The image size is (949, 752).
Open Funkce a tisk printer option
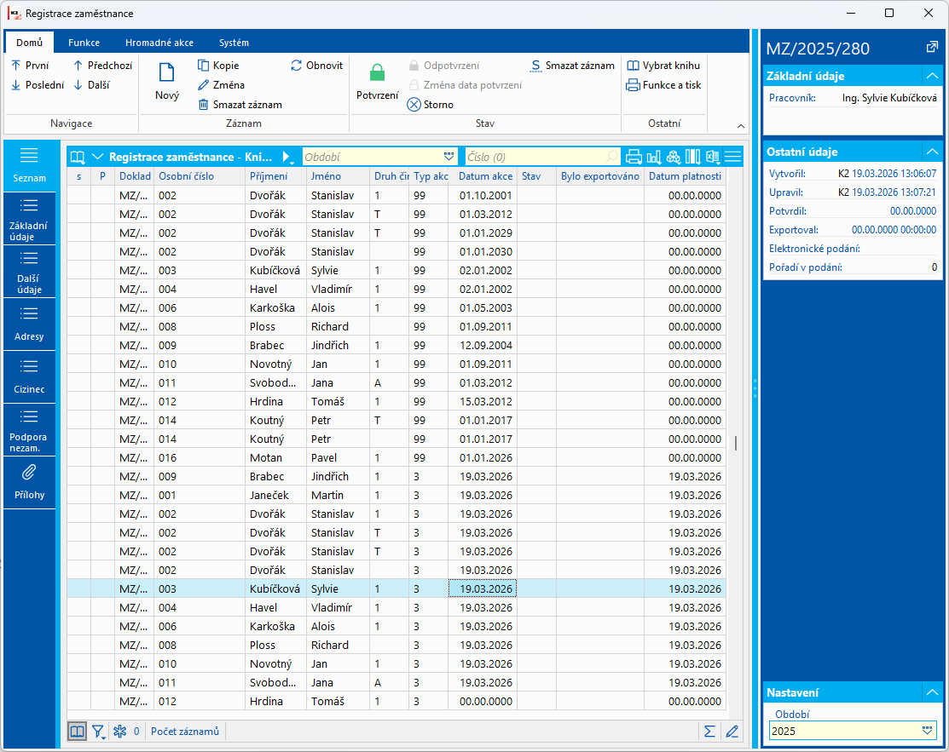tap(663, 85)
